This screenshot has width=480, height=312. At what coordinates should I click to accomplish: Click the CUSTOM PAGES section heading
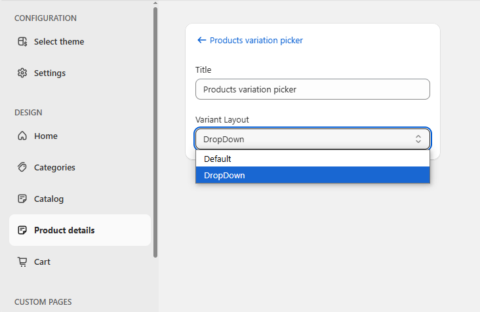tap(43, 302)
